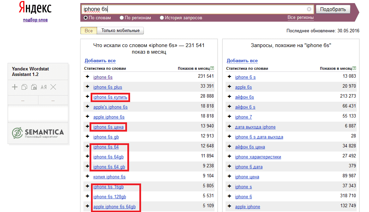Viewport: 369px width, 212px height.
Task: Add 'iphone 6s gb' via plus icon
Action: pos(88,136)
